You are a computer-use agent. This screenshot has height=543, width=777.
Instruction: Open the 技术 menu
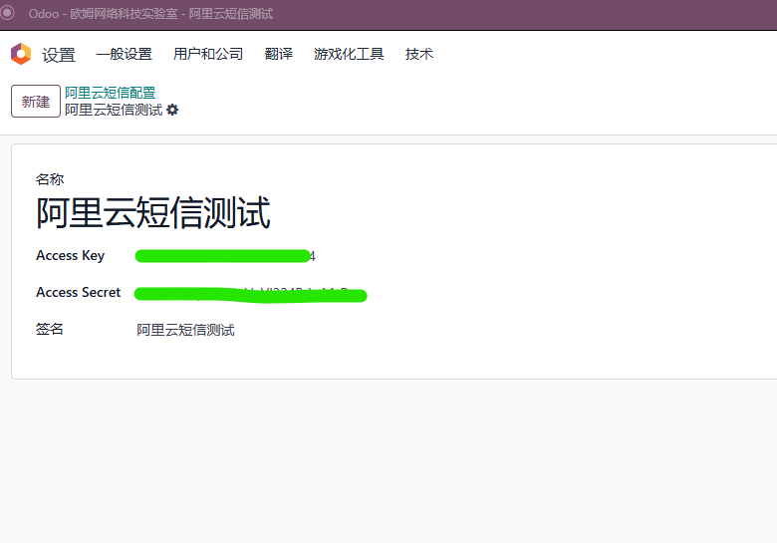[x=419, y=54]
